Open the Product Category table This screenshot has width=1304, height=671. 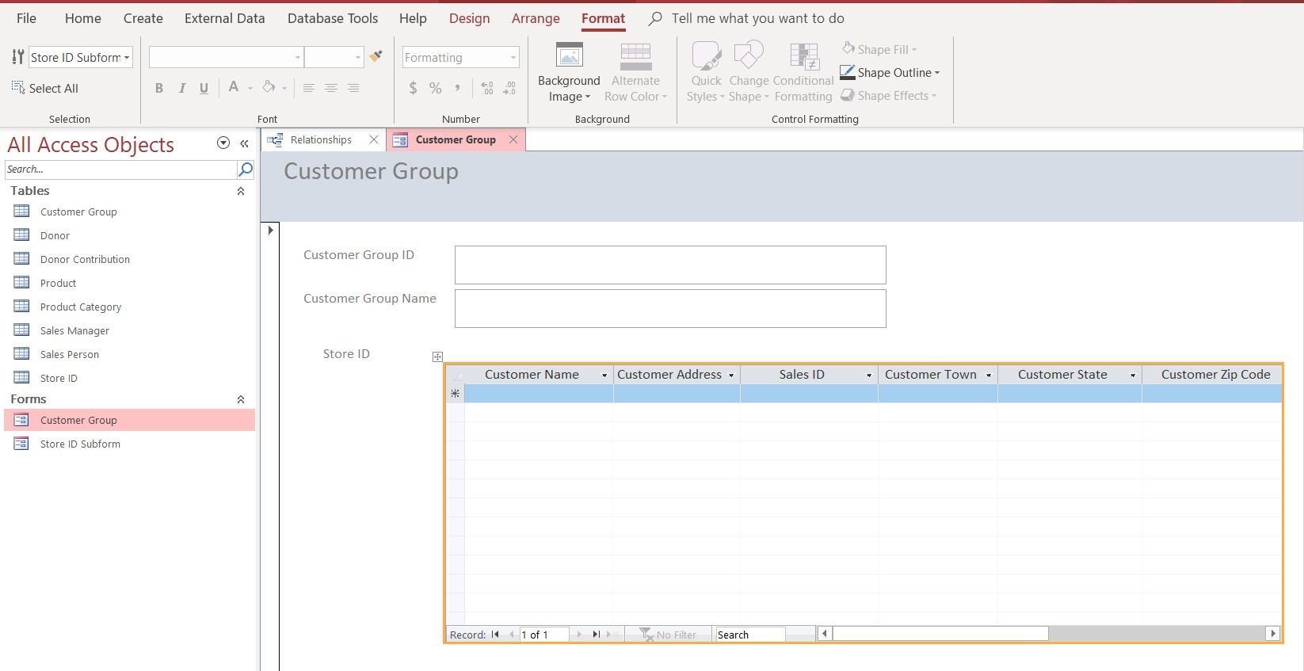point(81,307)
